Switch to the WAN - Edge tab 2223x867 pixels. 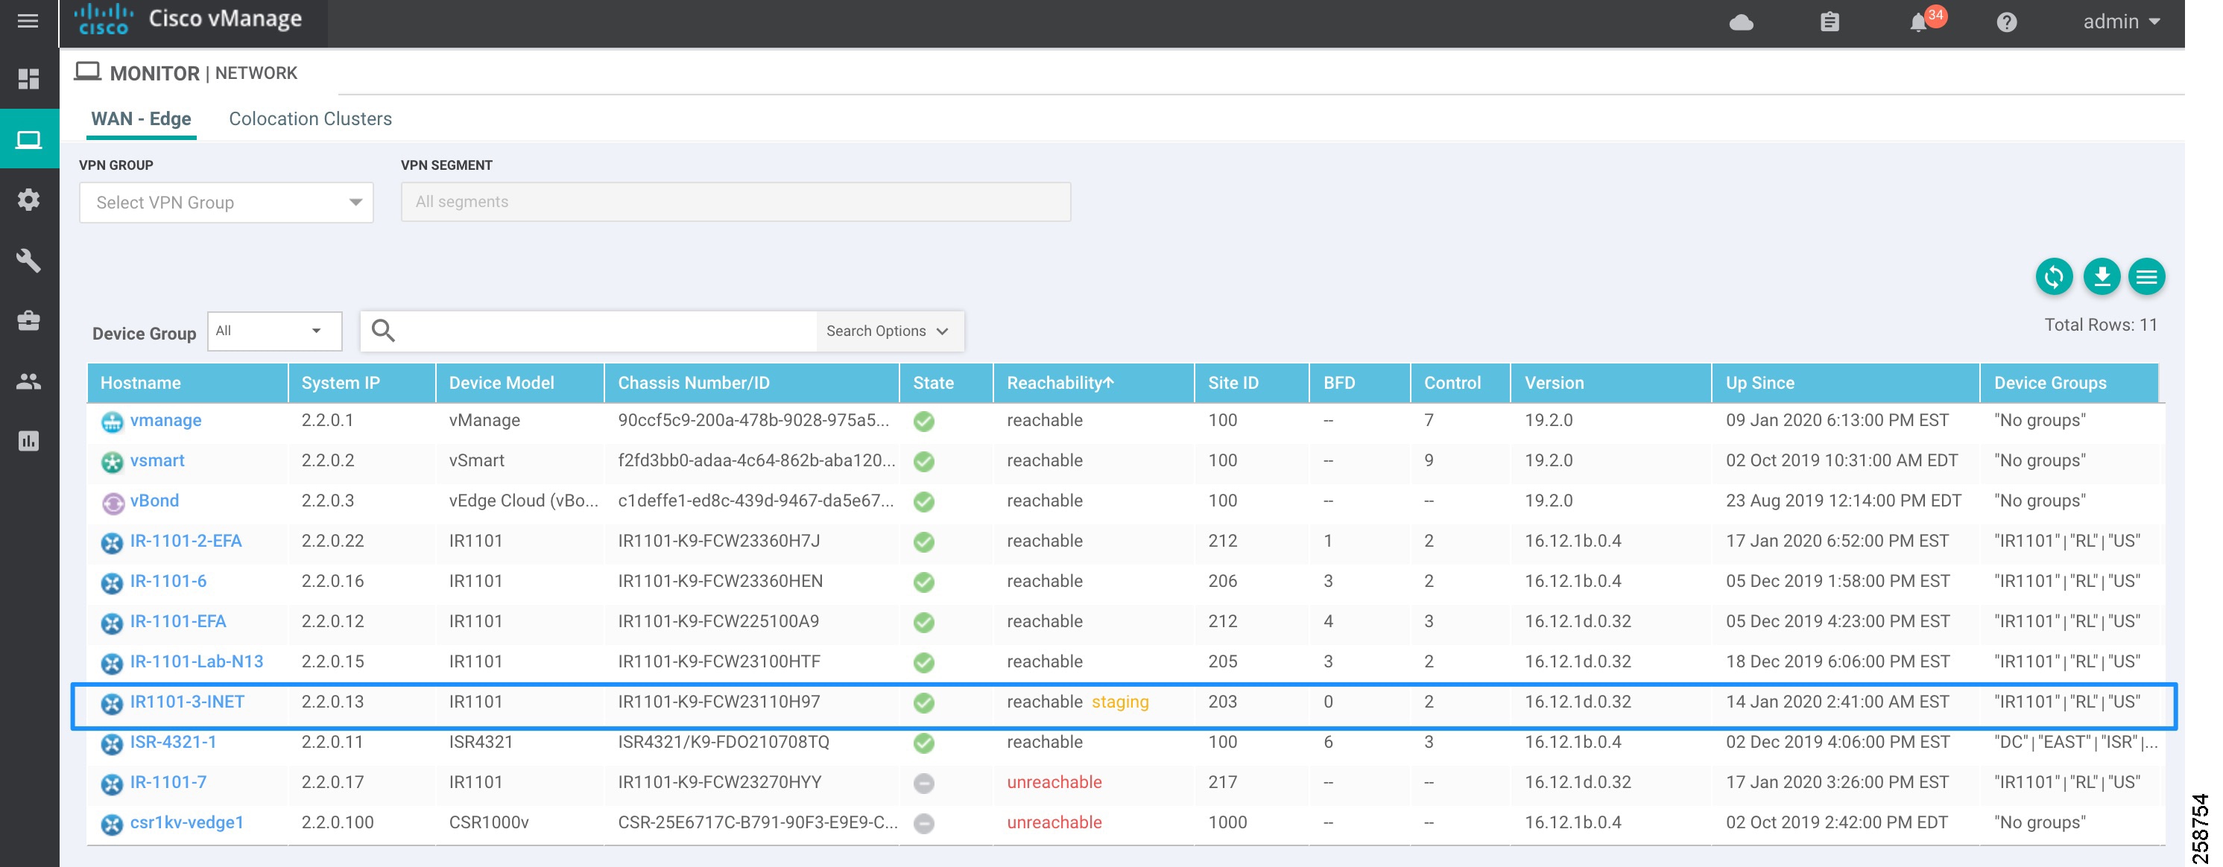(142, 119)
